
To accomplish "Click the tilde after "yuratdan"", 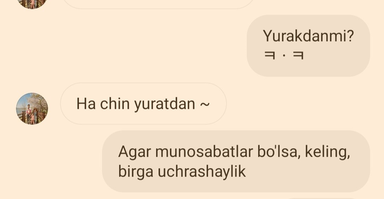I will click(205, 104).
